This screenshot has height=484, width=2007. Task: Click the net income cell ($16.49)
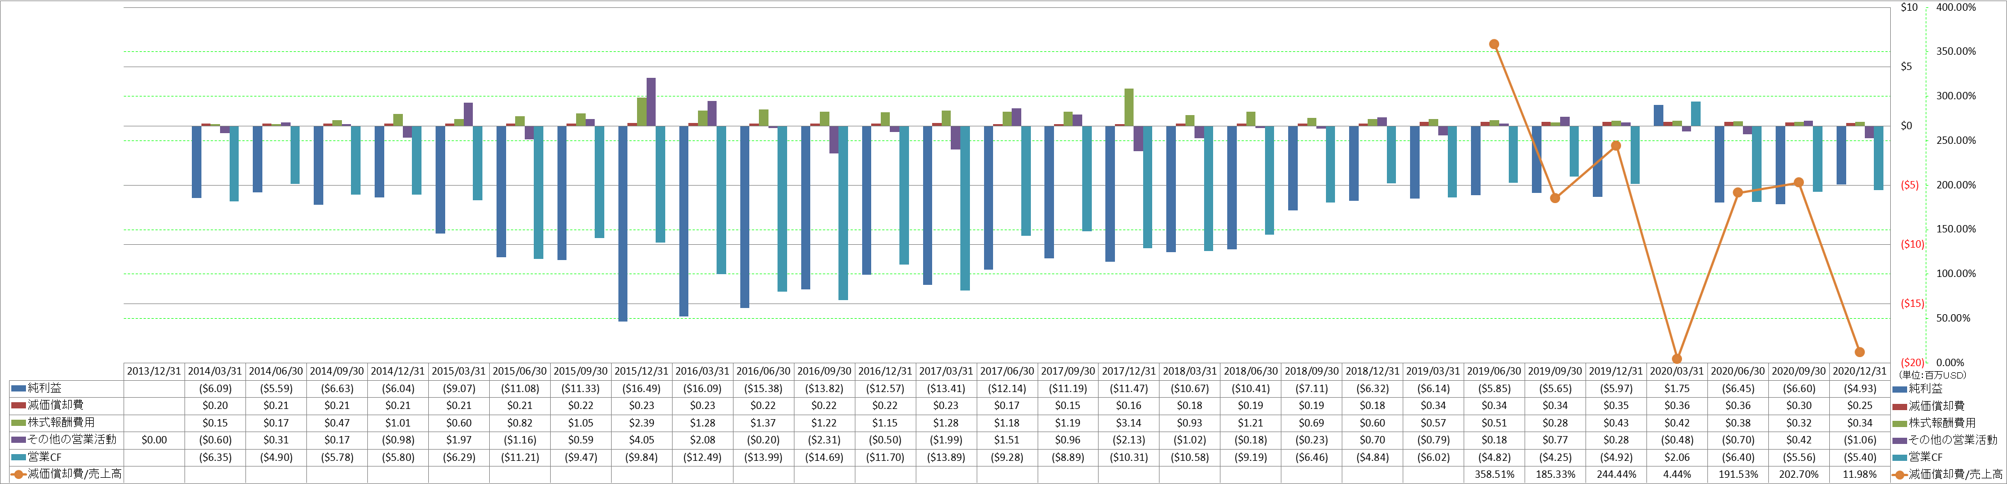point(641,388)
